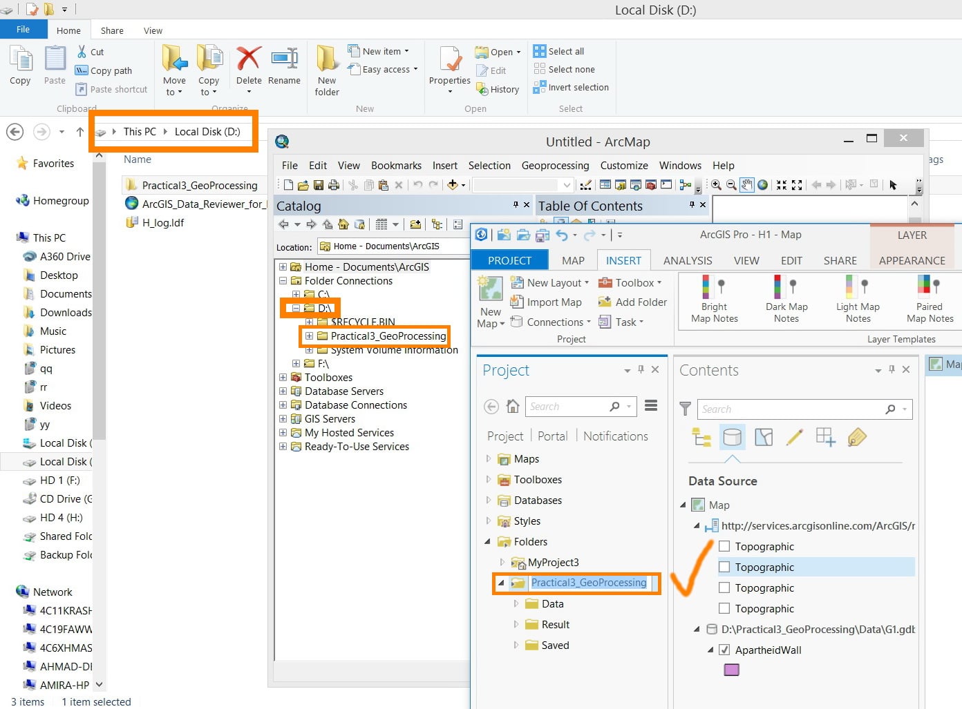Click the List By Editing pencil icon
This screenshot has height=709, width=962.
(x=795, y=437)
